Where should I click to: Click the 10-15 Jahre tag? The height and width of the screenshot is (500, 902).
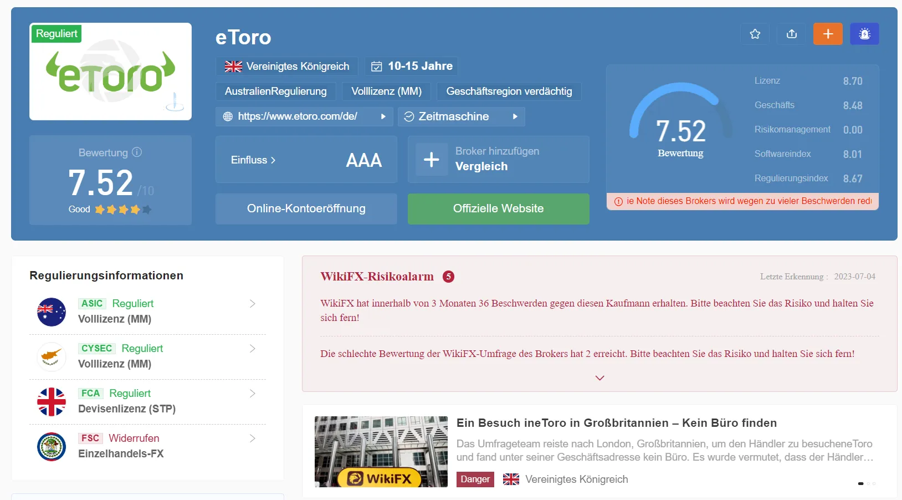point(412,67)
